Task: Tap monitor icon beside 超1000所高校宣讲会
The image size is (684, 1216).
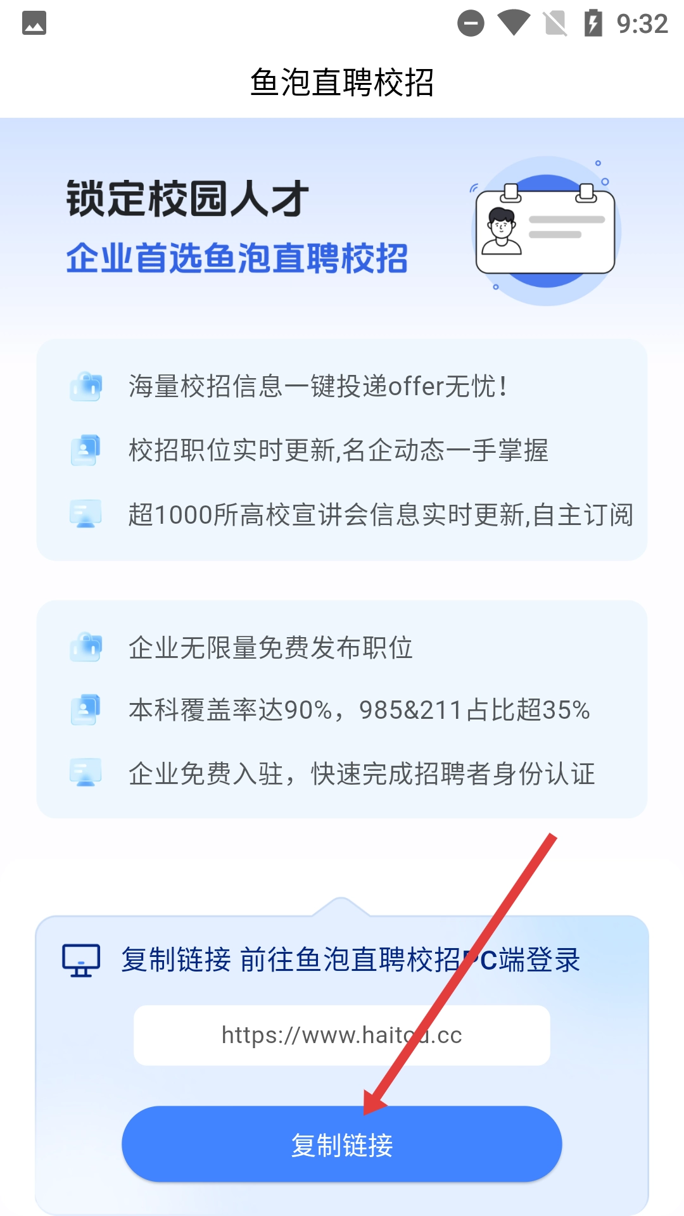Action: pyautogui.click(x=85, y=514)
